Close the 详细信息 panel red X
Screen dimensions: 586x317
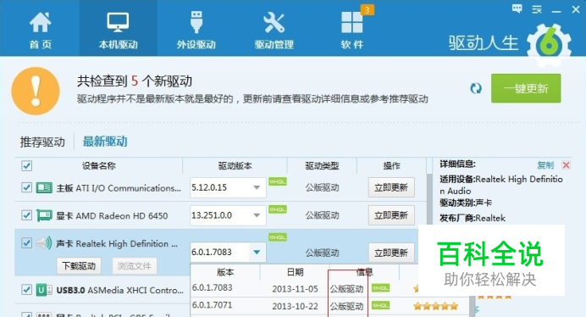click(566, 165)
